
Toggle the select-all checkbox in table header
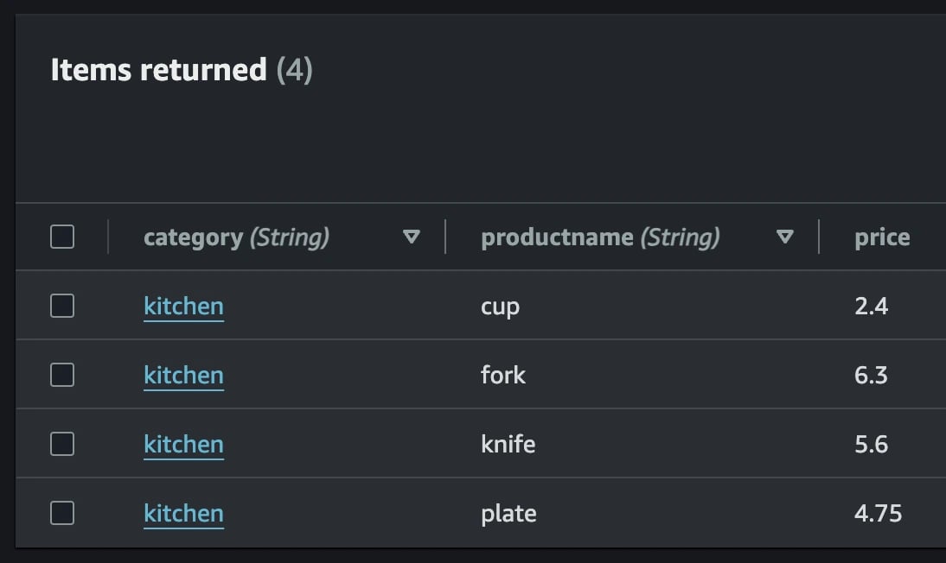tap(62, 237)
